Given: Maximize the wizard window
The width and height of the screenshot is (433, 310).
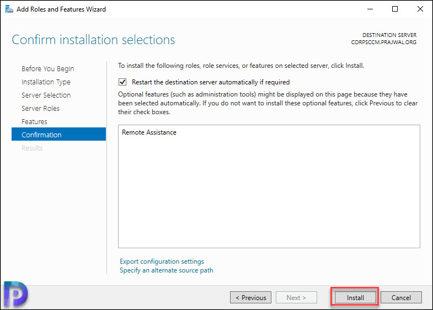Looking at the screenshot, I should pyautogui.click(x=395, y=9).
